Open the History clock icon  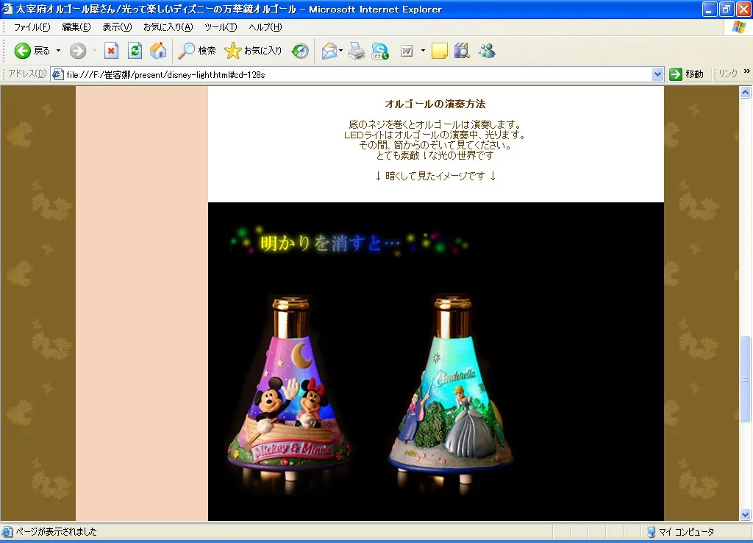[x=300, y=51]
